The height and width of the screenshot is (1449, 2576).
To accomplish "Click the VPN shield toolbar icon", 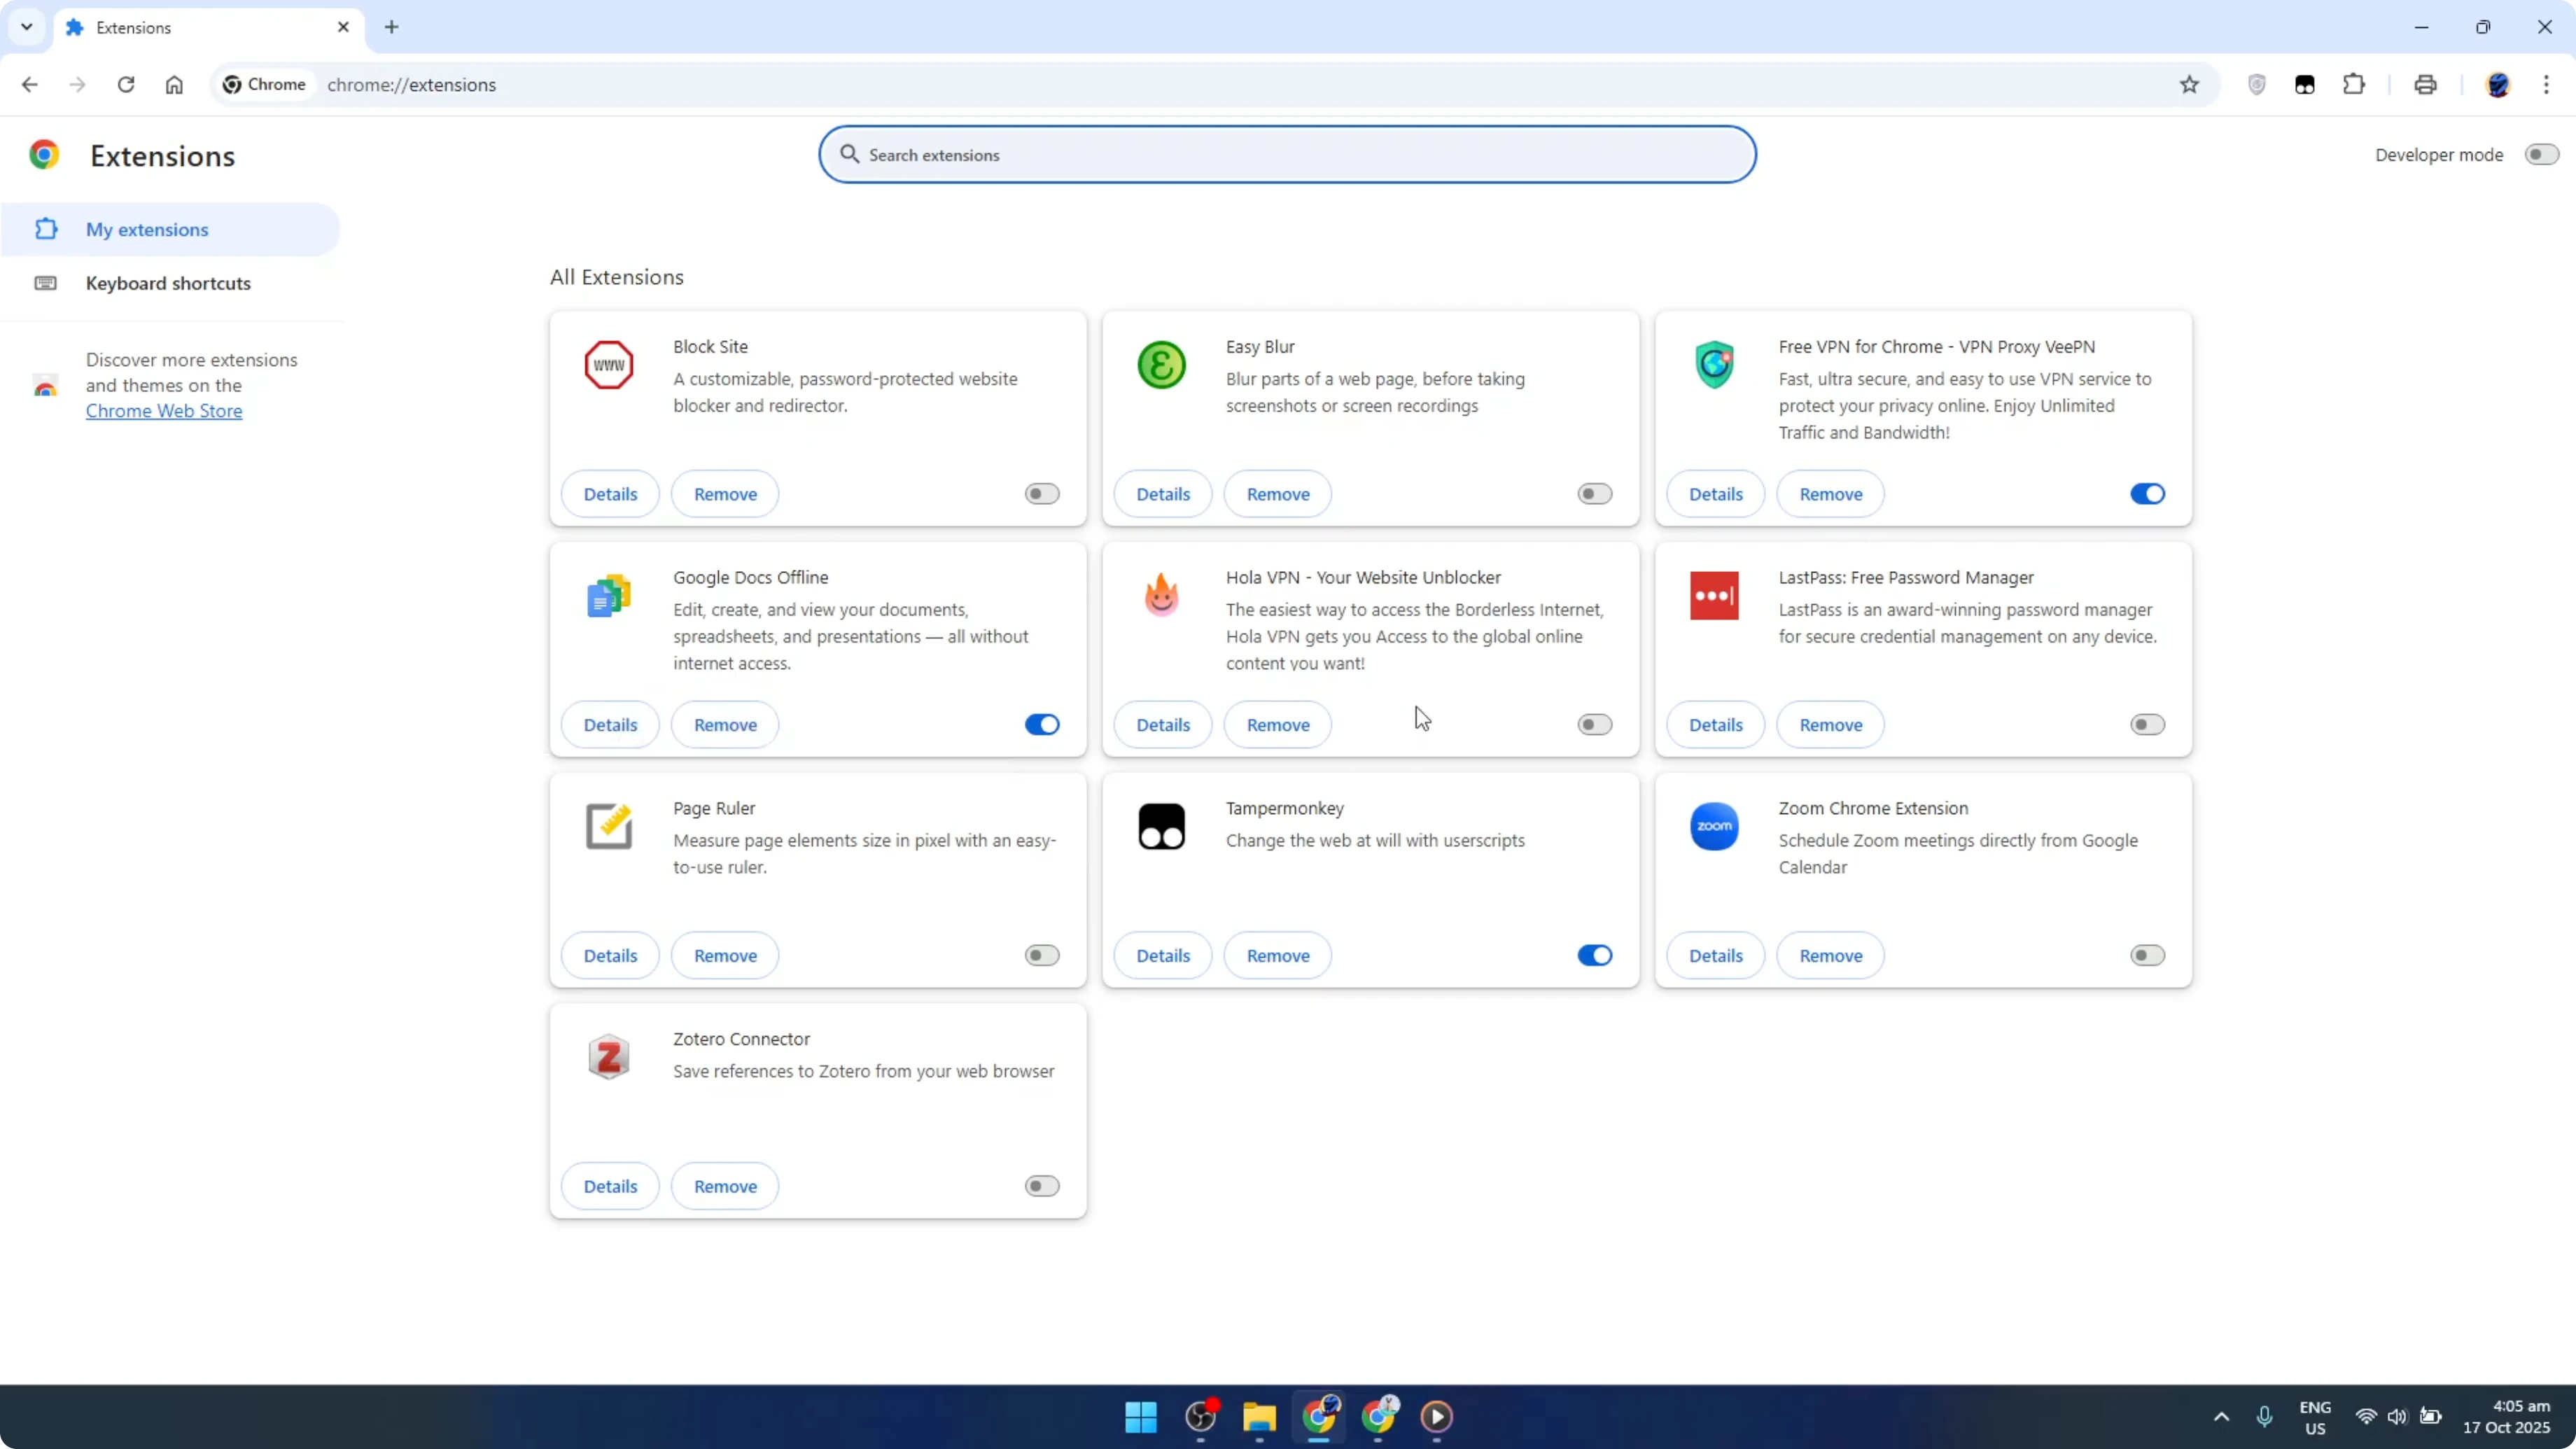I will tap(2256, 85).
